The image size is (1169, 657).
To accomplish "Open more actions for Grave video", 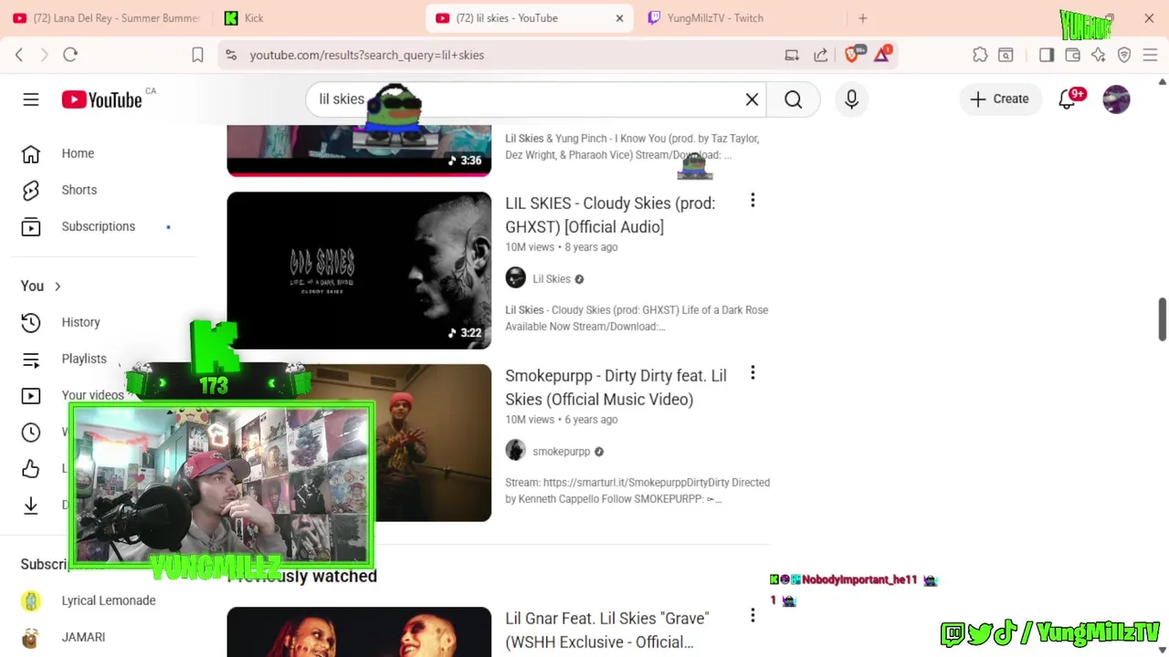I will [753, 616].
